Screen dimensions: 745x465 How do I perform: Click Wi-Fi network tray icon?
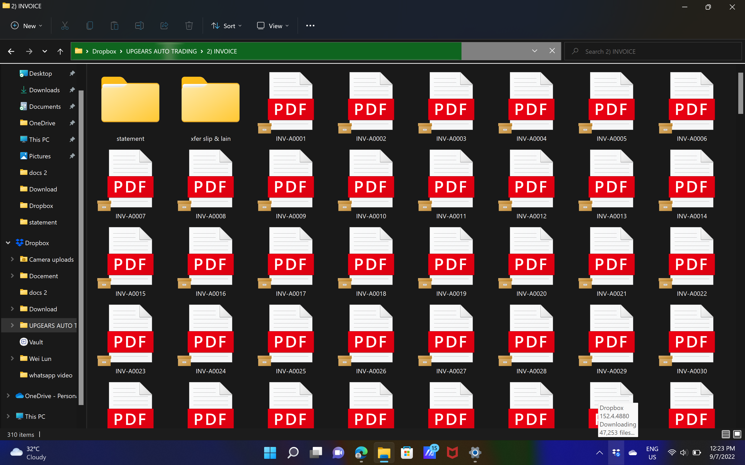672,453
